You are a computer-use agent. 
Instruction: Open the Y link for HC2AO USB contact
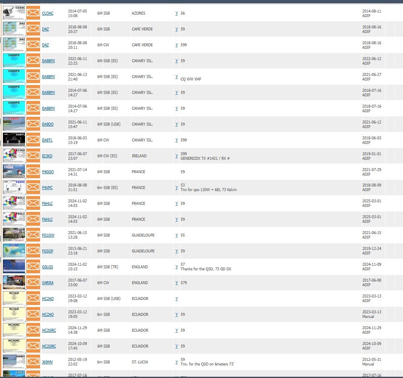tap(176, 299)
